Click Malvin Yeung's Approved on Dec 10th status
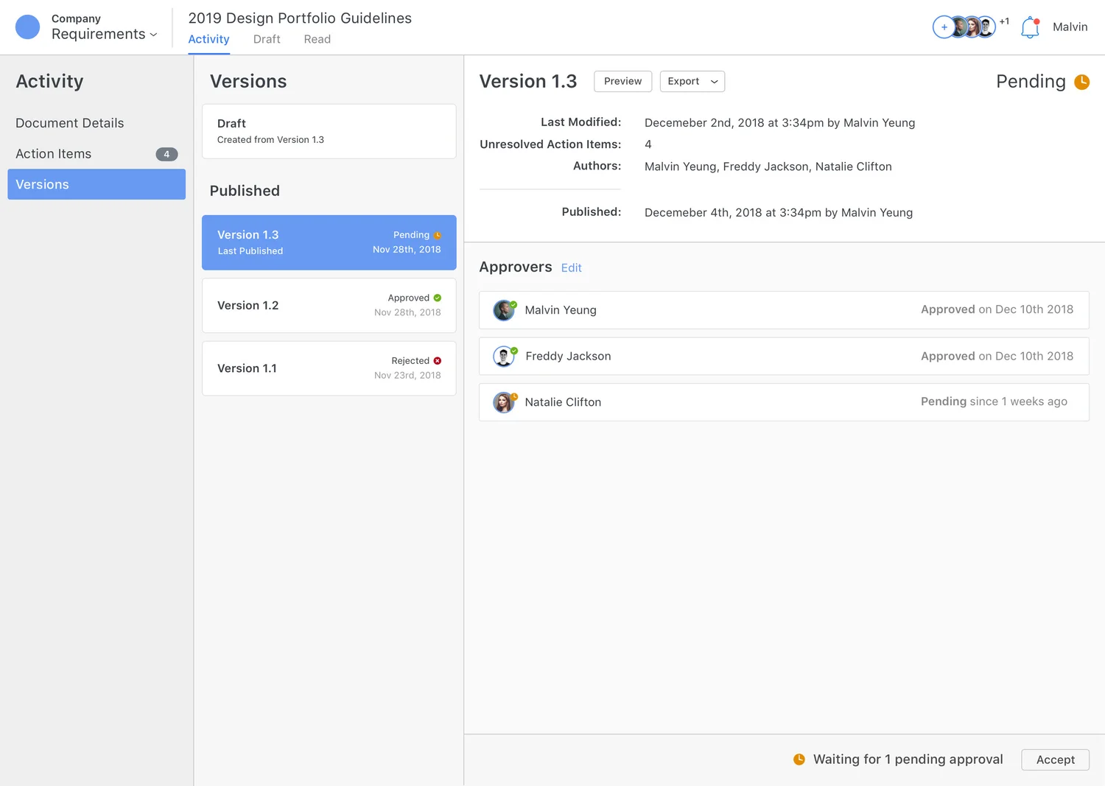The height and width of the screenshot is (786, 1105). click(x=997, y=309)
